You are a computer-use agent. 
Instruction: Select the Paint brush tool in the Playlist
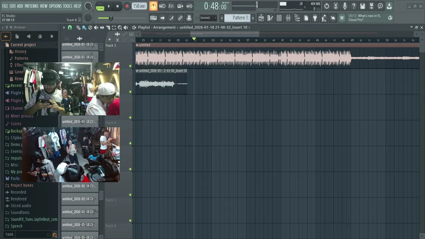click(84, 28)
